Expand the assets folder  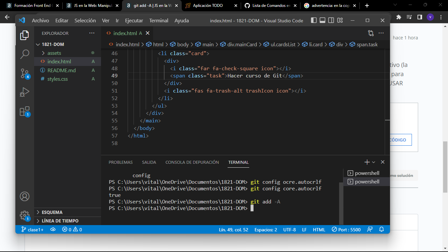tap(68, 53)
